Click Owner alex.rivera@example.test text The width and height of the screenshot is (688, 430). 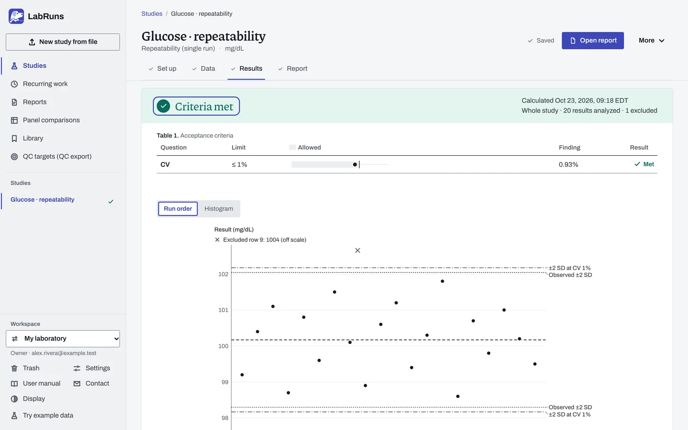54,353
